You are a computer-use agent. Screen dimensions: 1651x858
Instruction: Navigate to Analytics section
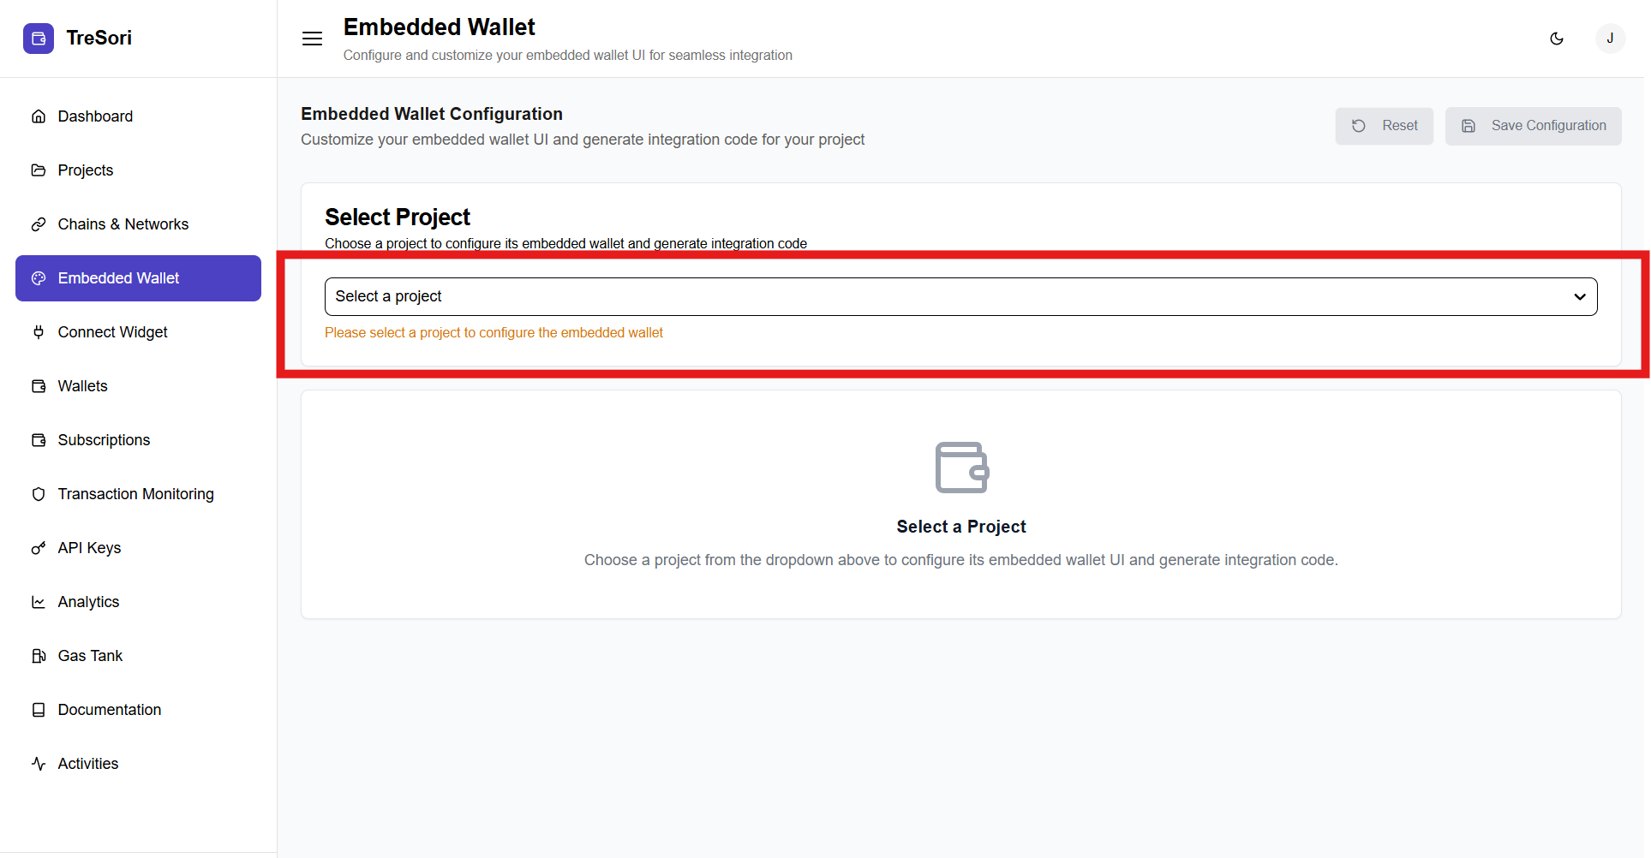(x=88, y=602)
